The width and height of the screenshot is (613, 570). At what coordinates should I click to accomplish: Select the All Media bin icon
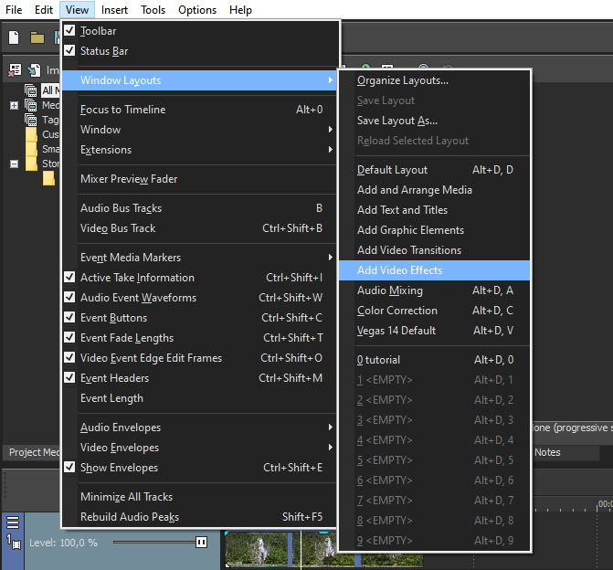31,90
